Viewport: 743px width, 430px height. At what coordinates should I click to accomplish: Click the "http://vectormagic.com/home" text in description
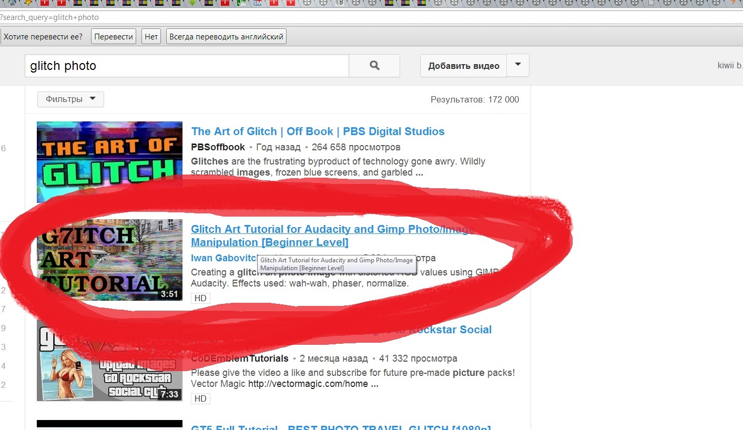(x=309, y=384)
